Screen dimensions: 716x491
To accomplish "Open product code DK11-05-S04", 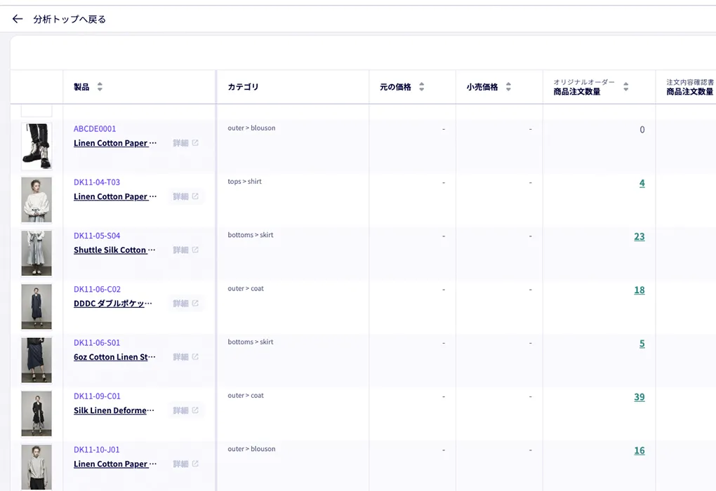I will 97,236.
